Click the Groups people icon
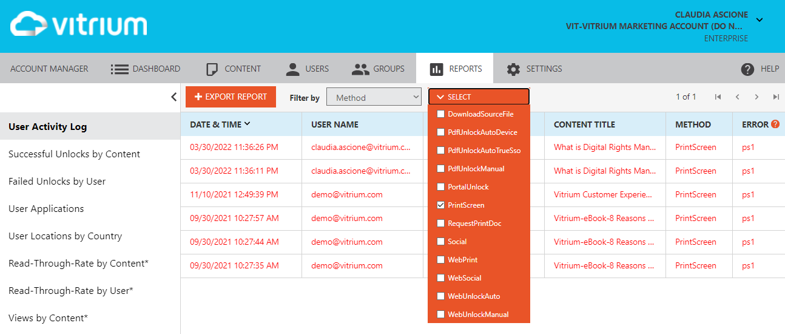This screenshot has height=334, width=785. 360,69
